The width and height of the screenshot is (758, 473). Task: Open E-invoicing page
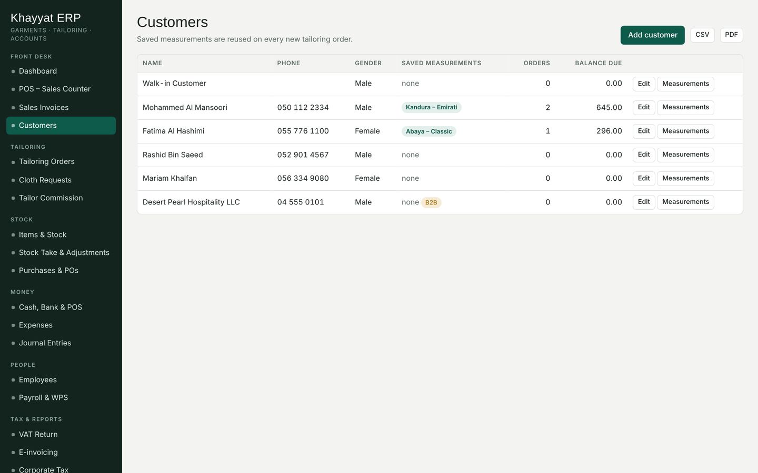(61, 452)
